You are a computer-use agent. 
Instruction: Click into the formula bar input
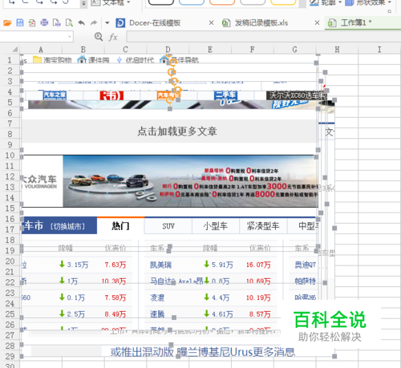264,37
